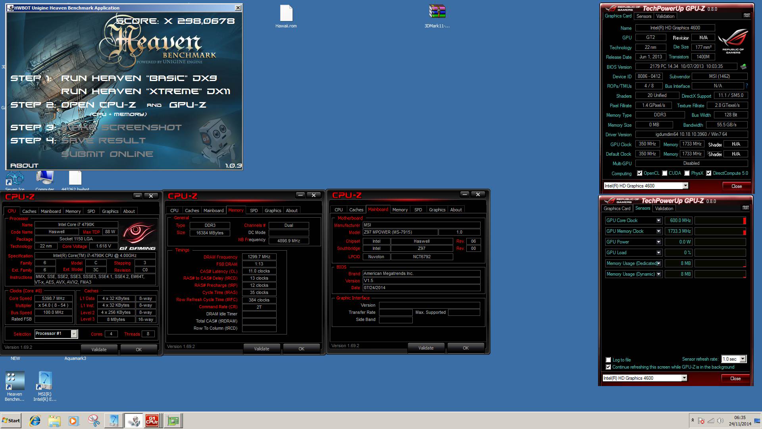Select the MSI Intel Extreme desktop shortcut
The height and width of the screenshot is (429, 762).
45,386
